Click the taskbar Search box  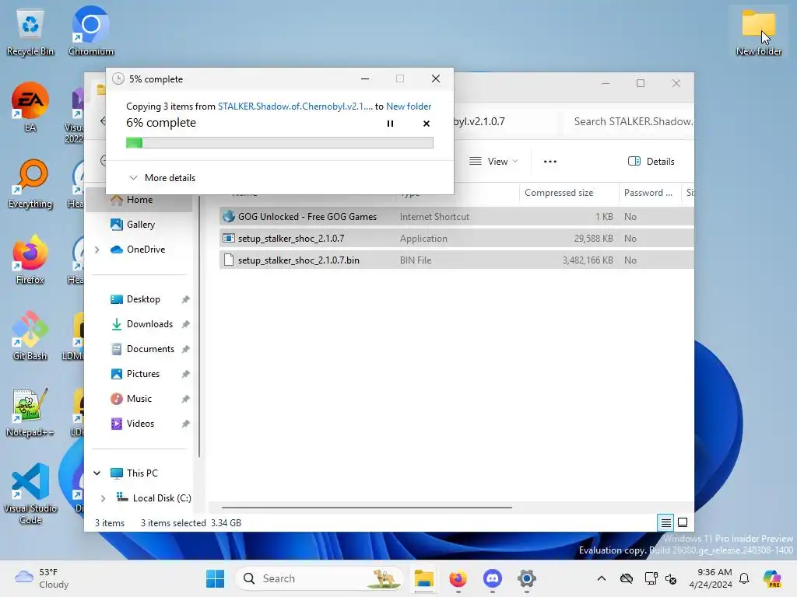320,578
